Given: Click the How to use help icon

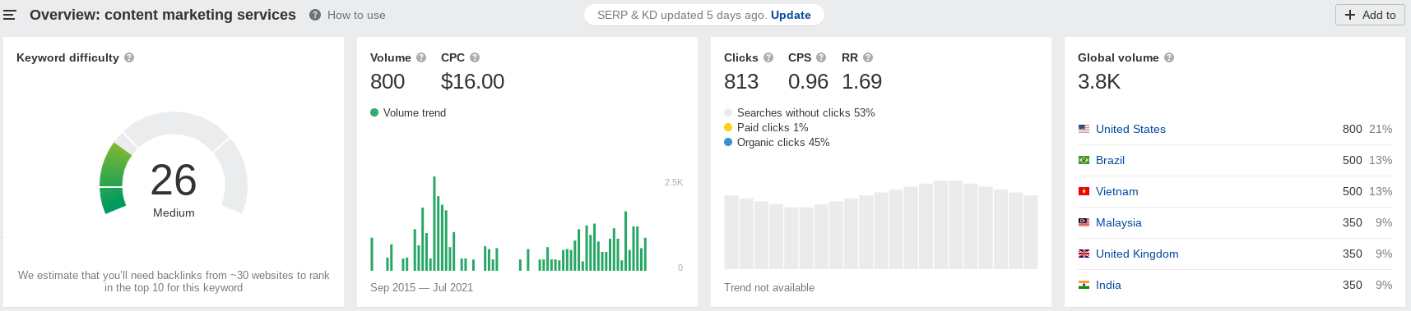Looking at the screenshot, I should tap(315, 15).
